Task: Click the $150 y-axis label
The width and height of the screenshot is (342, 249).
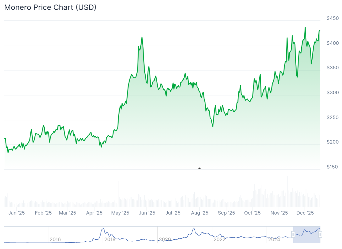Action: (333, 167)
